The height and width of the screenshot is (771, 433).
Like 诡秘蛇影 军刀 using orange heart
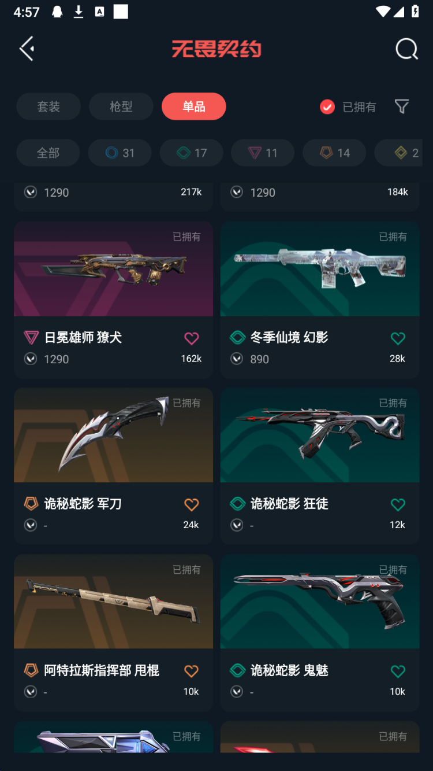pos(191,504)
